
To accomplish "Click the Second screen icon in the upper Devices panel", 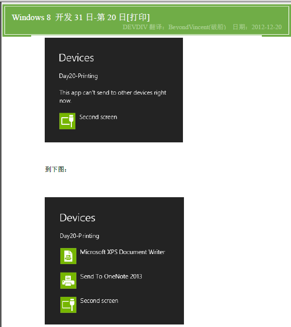I will [67, 121].
